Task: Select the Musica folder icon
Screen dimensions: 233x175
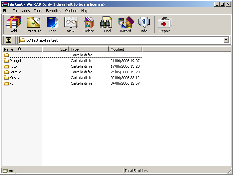Action: point(6,77)
